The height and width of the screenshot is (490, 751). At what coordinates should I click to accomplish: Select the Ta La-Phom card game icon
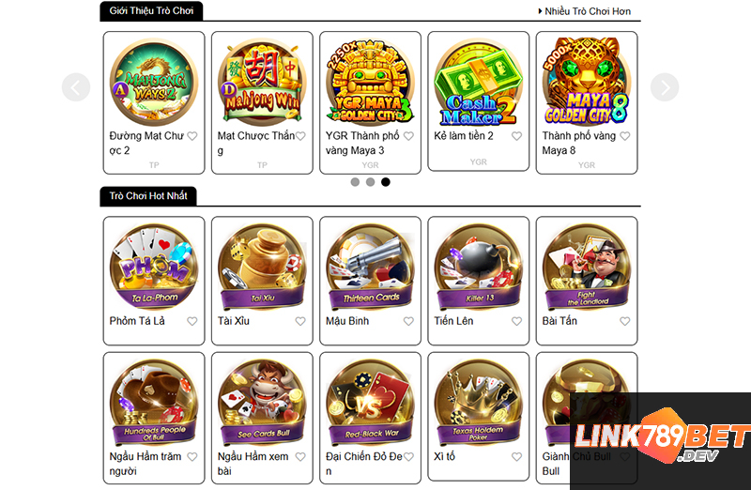(x=154, y=267)
